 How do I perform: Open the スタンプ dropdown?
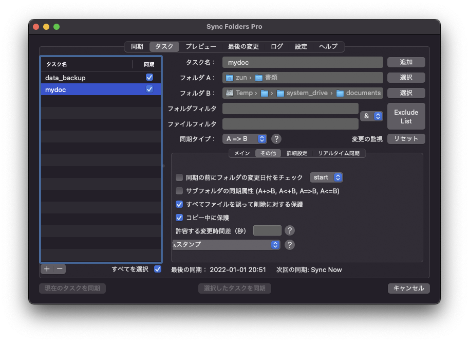click(x=226, y=245)
